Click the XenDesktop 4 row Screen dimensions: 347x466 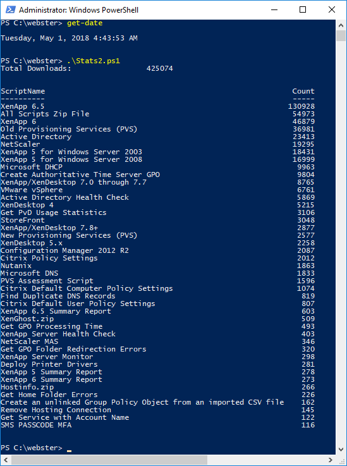pyautogui.click(x=157, y=205)
